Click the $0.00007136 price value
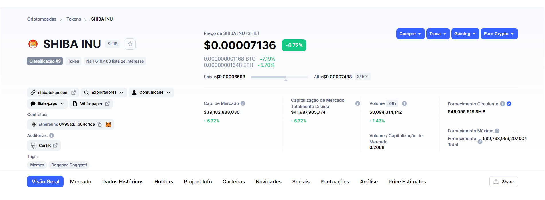Viewport: 545px width, 200px height. tap(240, 45)
